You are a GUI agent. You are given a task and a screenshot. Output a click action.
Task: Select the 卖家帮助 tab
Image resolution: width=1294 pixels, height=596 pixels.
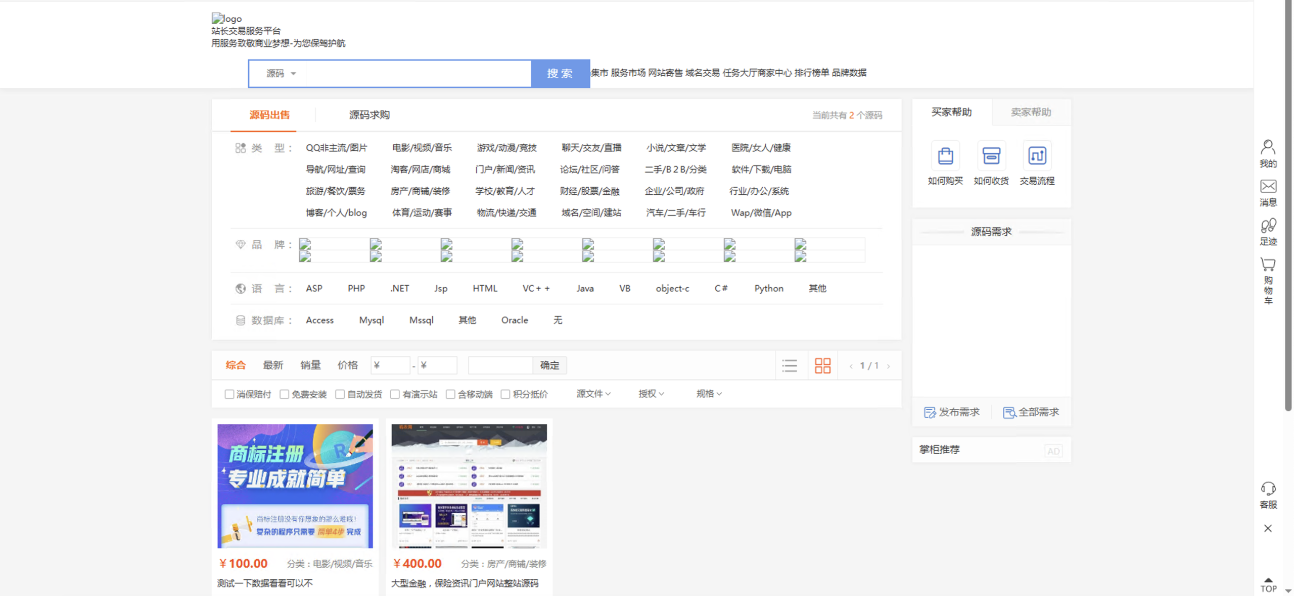[x=1031, y=112]
